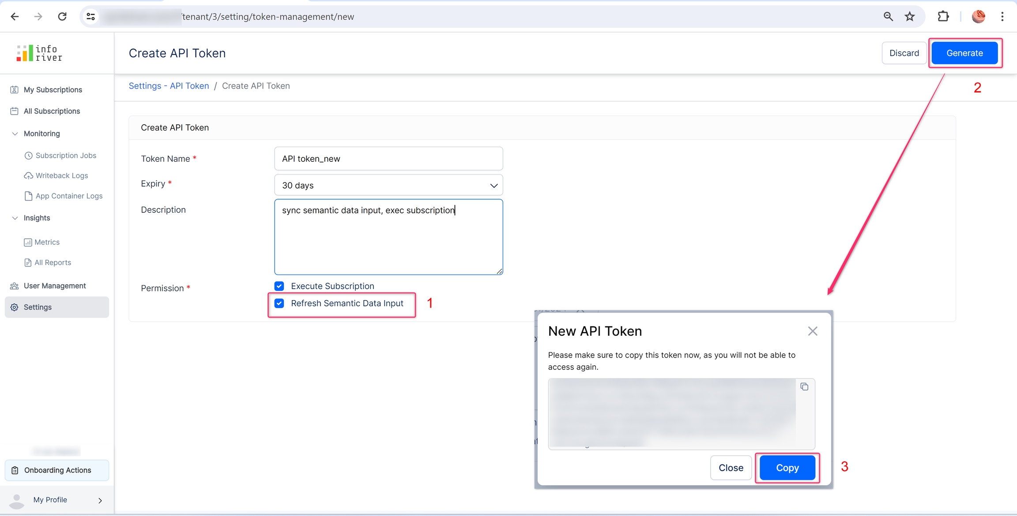1017x516 pixels.
Task: Open Settings - API Token breadcrumb link
Action: point(169,86)
